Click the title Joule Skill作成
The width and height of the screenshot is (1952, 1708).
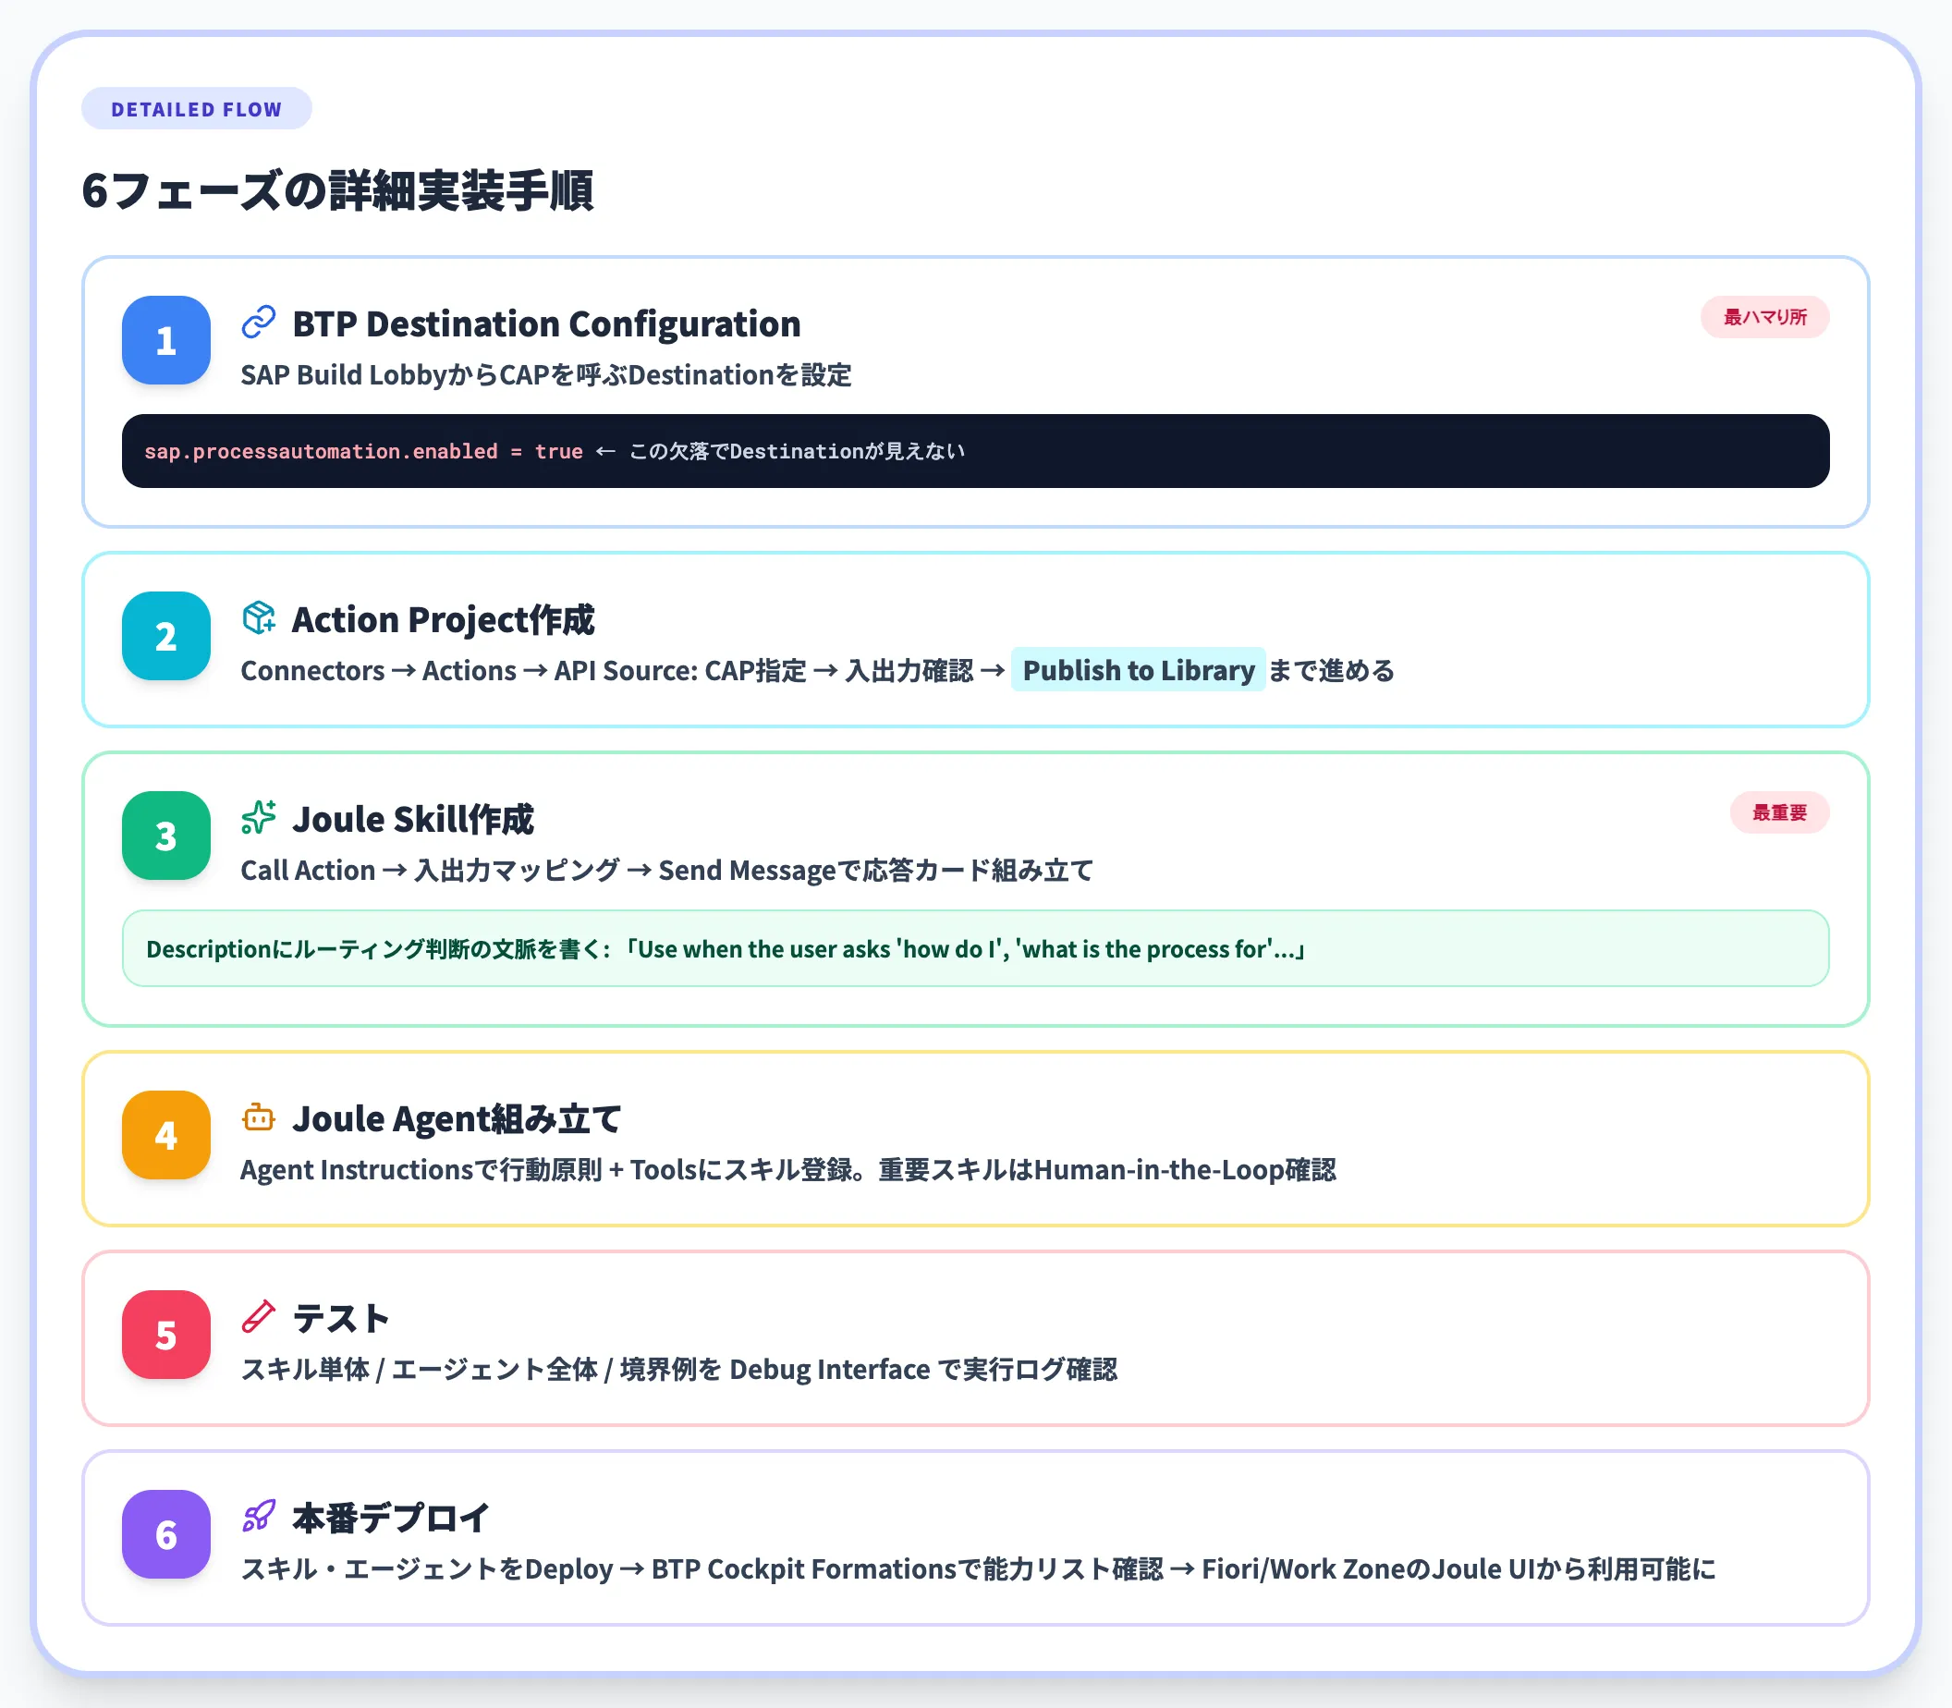tap(413, 820)
